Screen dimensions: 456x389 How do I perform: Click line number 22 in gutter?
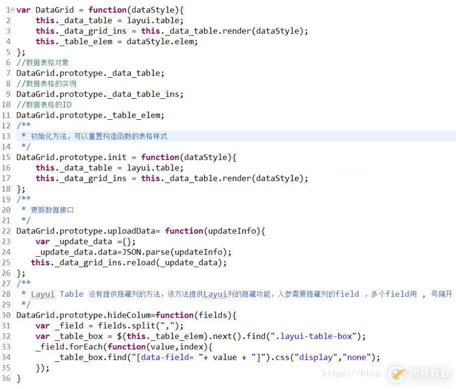pyautogui.click(x=6, y=231)
